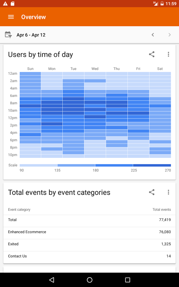Select the Apr 6 - Apr 12 date range
The width and height of the screenshot is (179, 287).
point(31,35)
